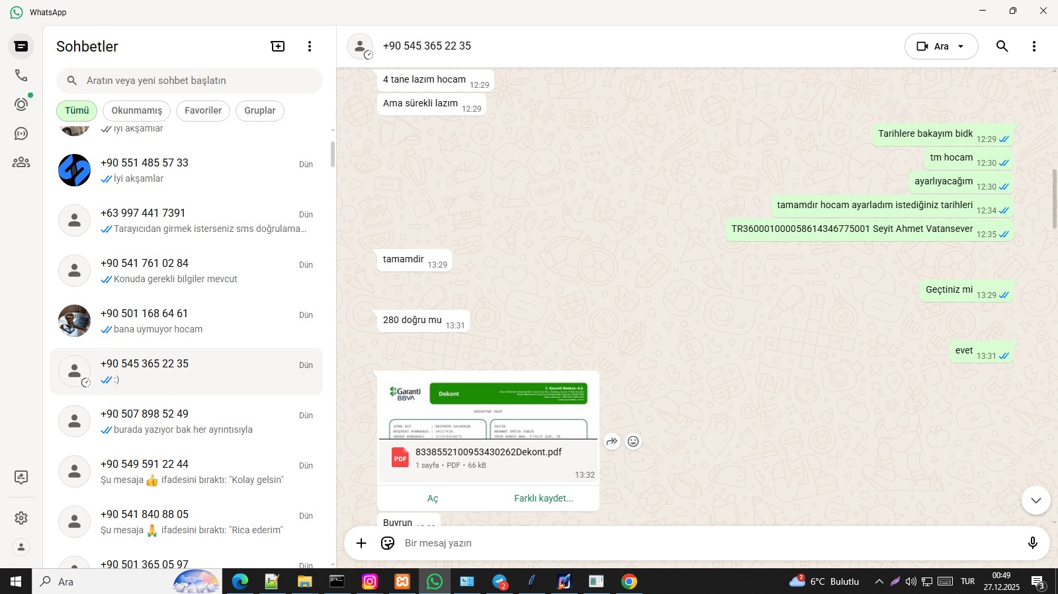Search within the open conversation

coord(1002,46)
